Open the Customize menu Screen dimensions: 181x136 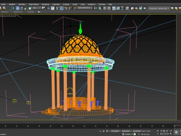(56, 5)
